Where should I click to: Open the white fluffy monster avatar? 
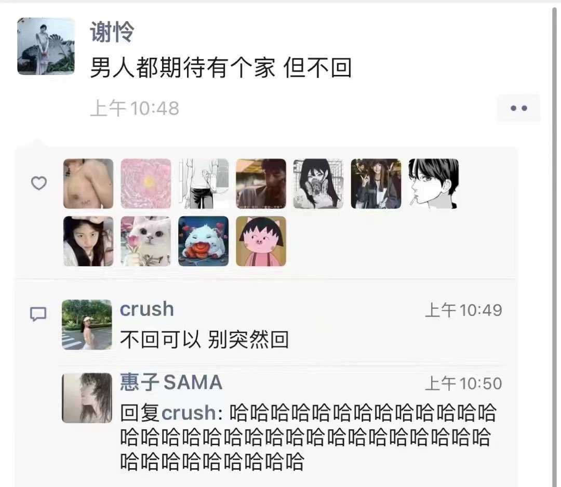(203, 241)
